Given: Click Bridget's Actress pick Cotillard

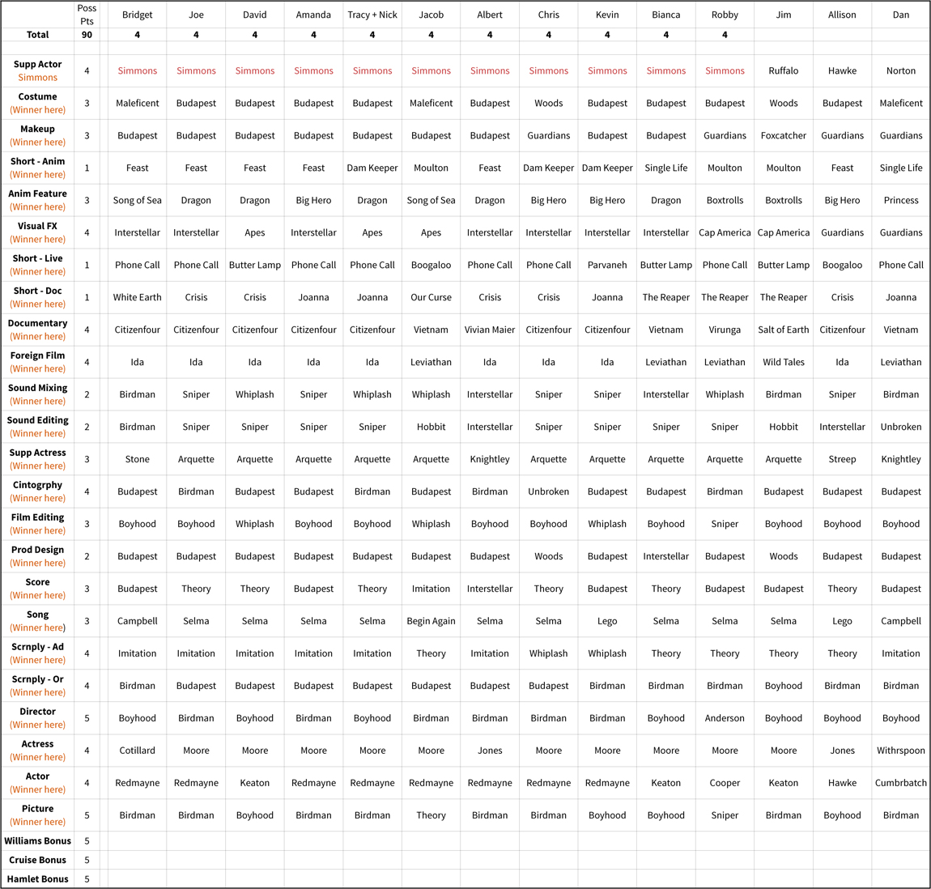Looking at the screenshot, I should coord(137,751).
